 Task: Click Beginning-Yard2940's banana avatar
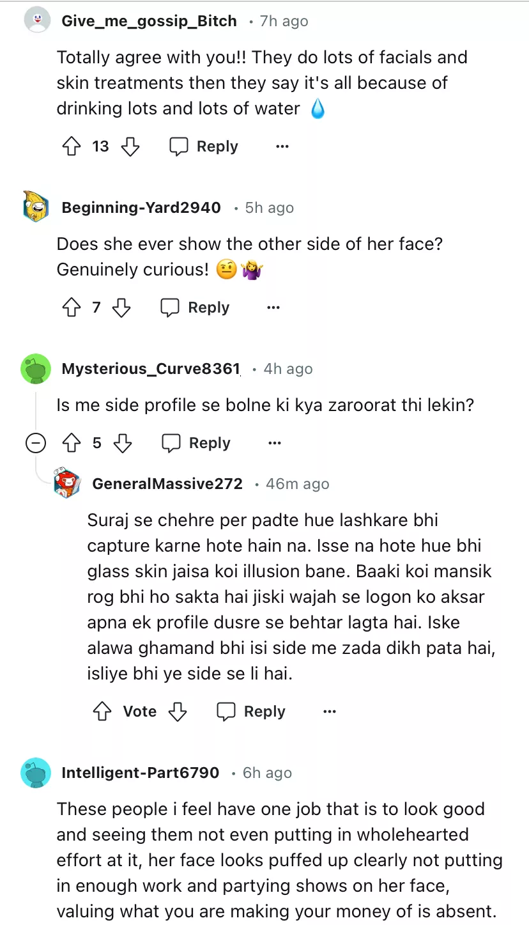click(36, 207)
